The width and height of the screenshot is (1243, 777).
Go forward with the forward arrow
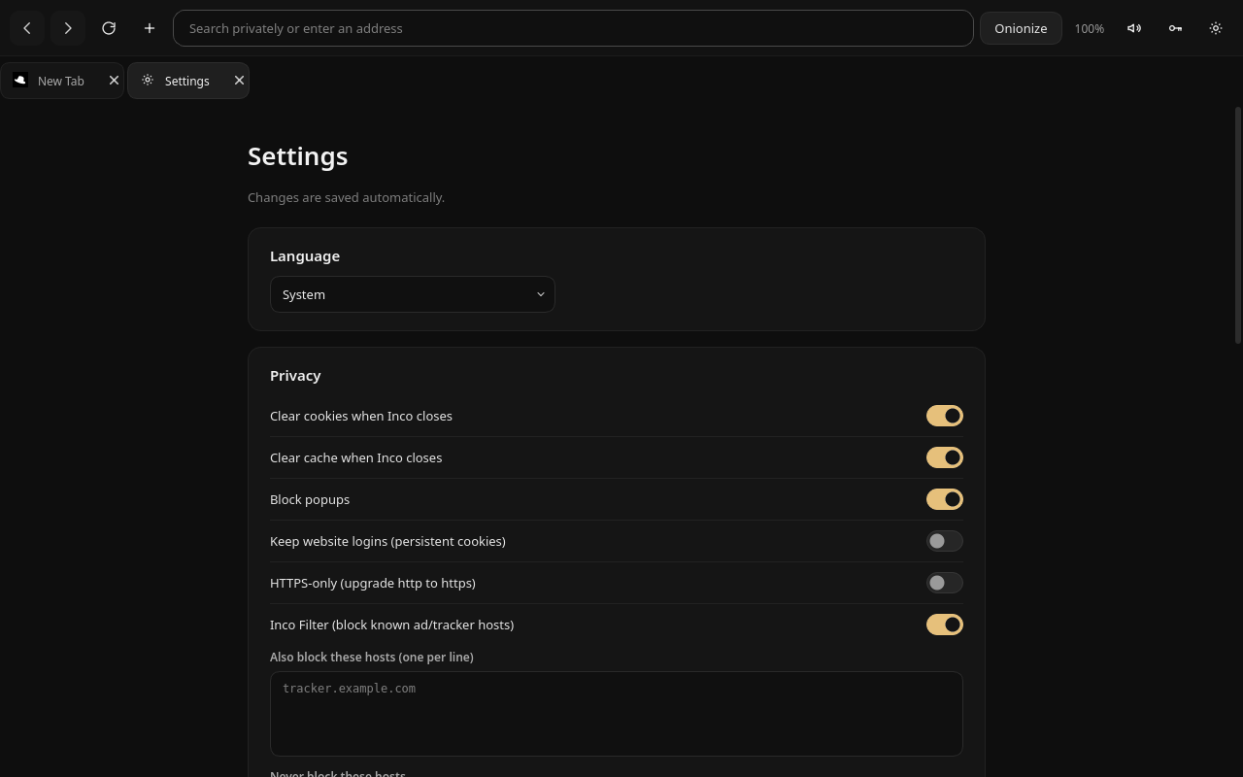(x=68, y=28)
